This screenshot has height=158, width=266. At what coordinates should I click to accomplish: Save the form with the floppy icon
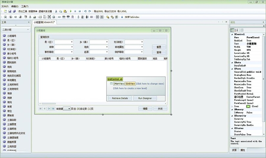10,11
